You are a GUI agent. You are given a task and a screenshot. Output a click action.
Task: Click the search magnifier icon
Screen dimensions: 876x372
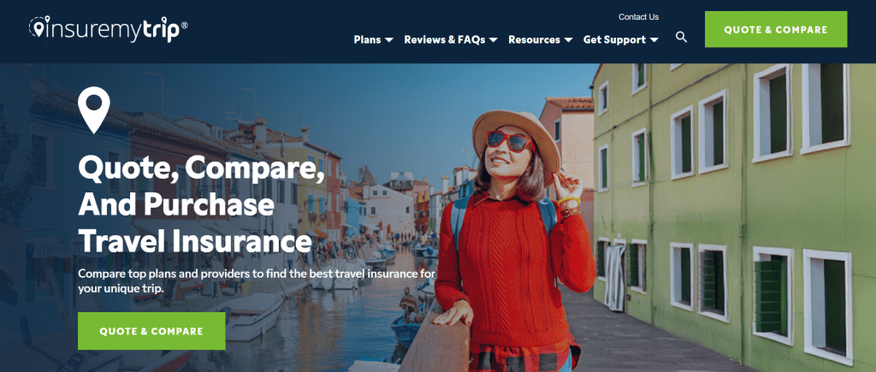pyautogui.click(x=681, y=38)
